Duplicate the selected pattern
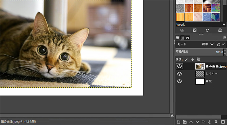The image size is (227, 125). pyautogui.click(x=182, y=30)
